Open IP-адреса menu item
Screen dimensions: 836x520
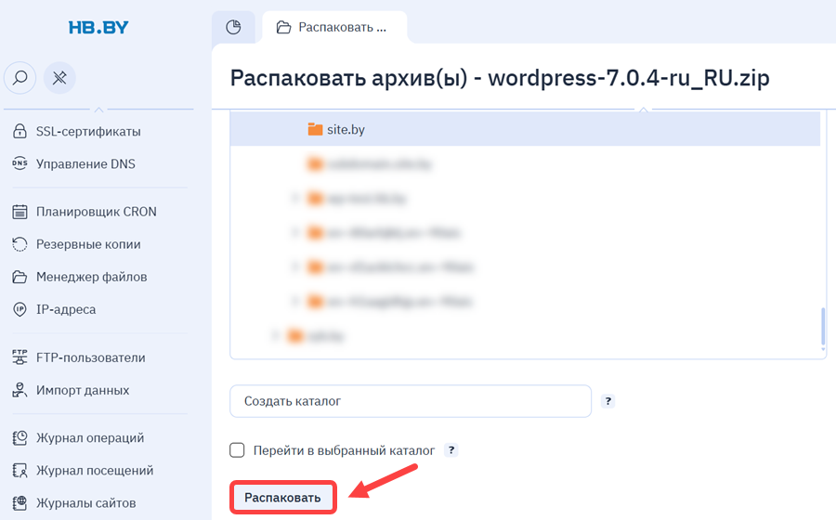66,309
